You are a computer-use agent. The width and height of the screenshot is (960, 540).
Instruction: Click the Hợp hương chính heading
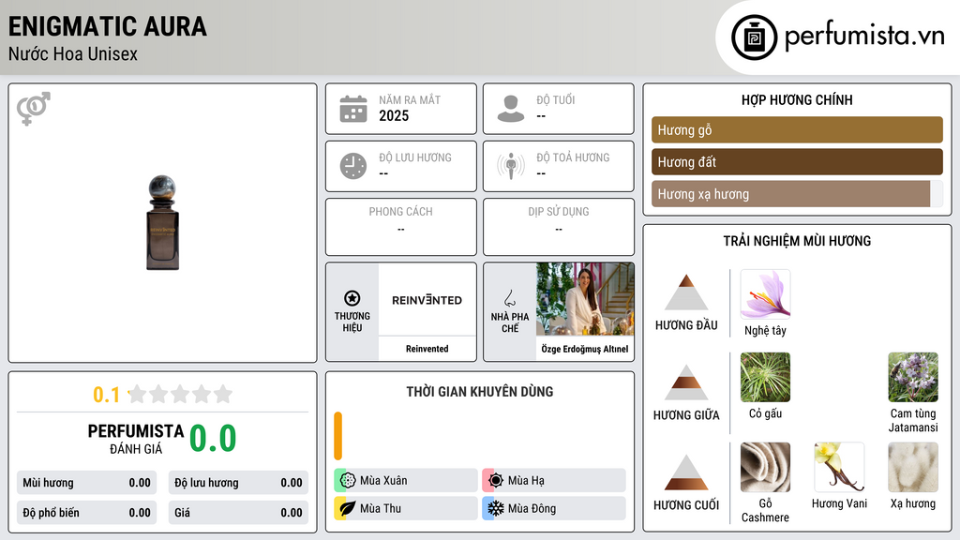[x=797, y=99]
